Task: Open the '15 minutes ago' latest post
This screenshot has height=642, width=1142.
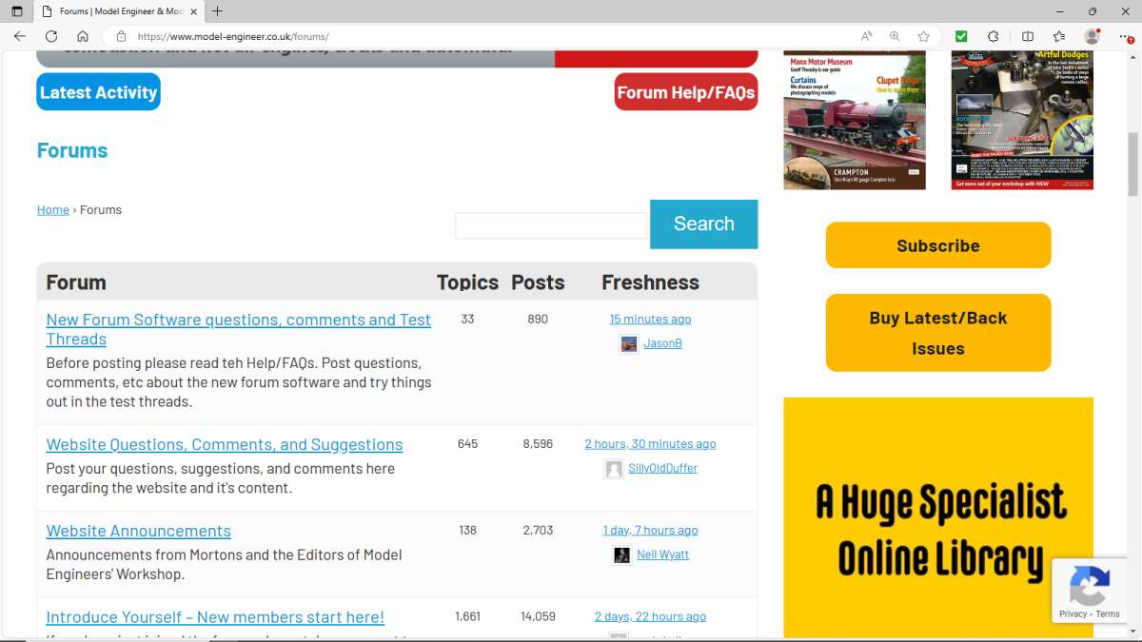Action: 650,319
